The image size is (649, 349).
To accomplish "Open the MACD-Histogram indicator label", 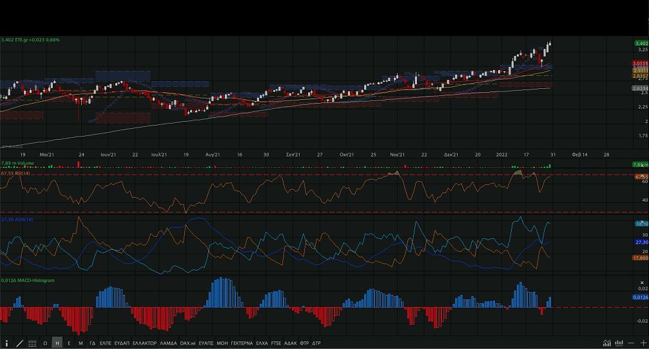I will coord(28,280).
